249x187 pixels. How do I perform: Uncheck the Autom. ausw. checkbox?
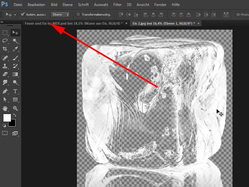point(22,15)
